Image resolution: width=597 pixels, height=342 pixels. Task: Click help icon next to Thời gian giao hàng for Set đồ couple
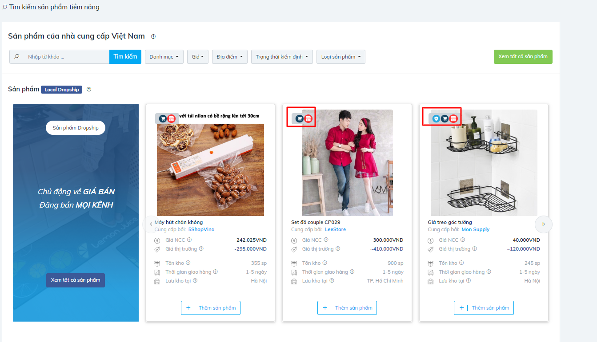[x=352, y=272]
